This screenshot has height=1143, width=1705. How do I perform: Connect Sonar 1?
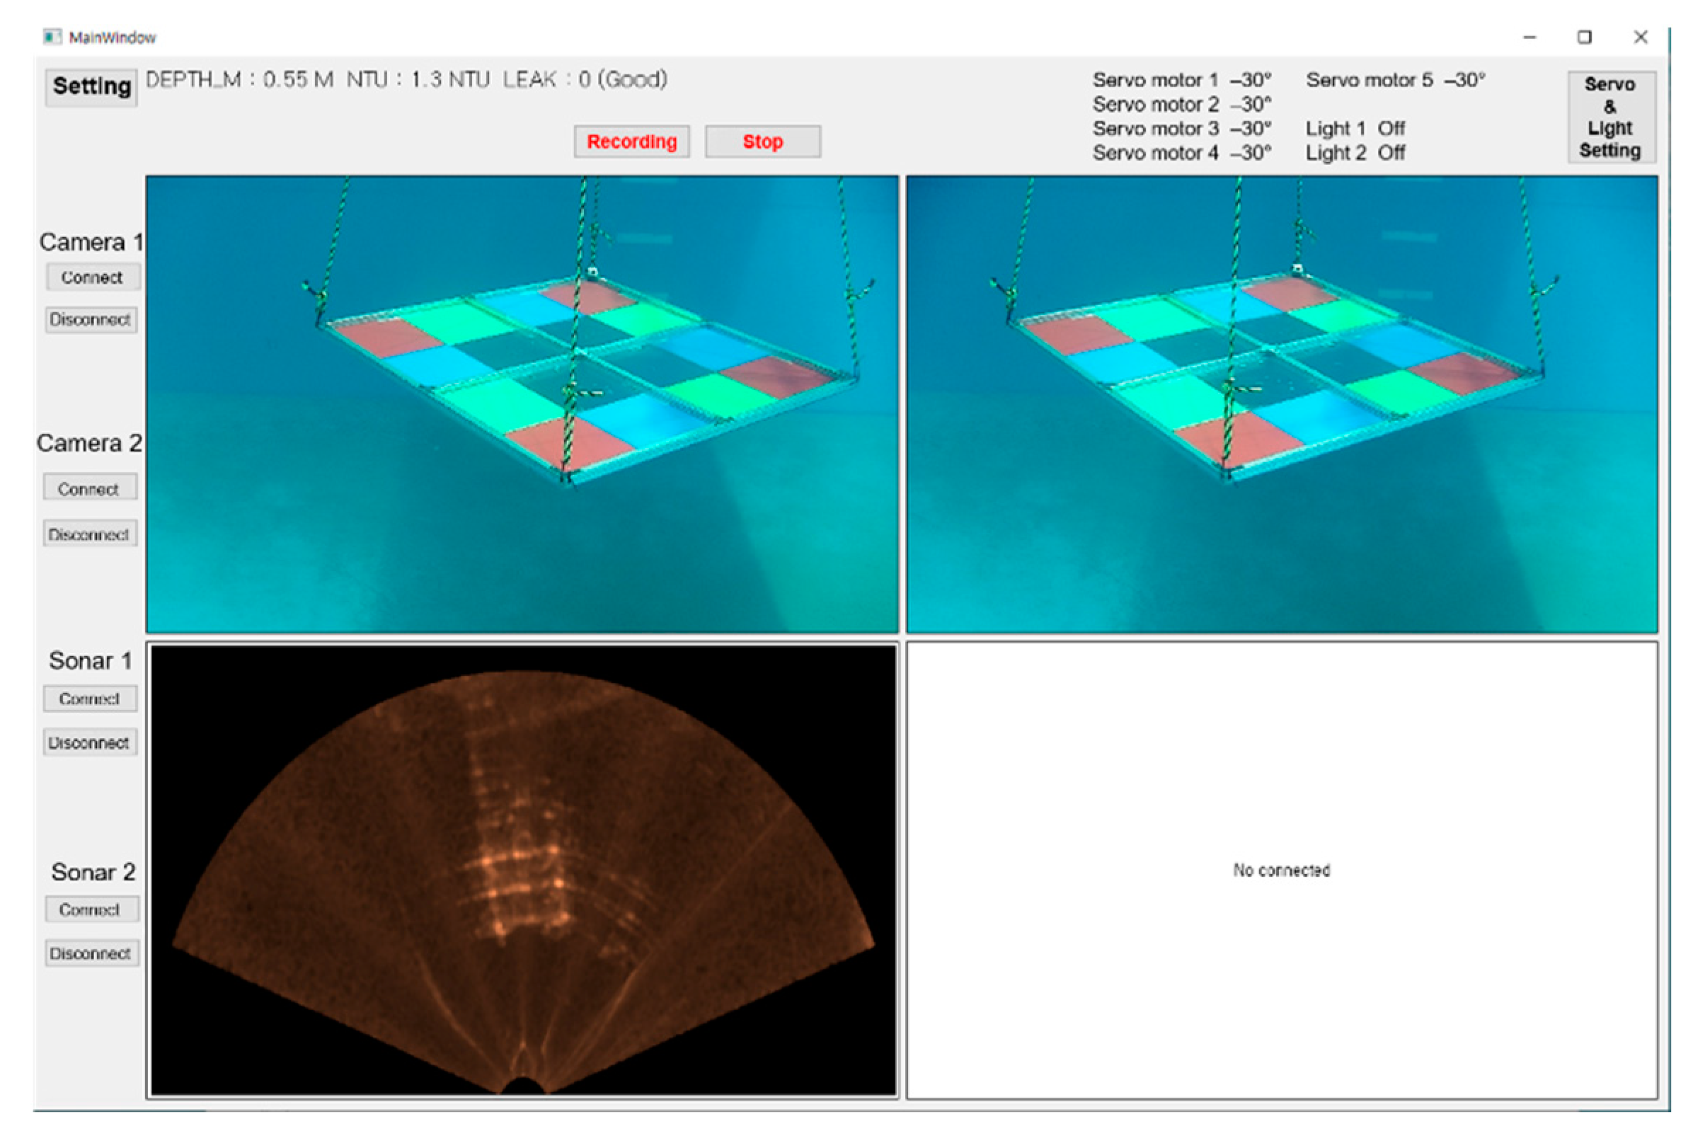pos(89,699)
